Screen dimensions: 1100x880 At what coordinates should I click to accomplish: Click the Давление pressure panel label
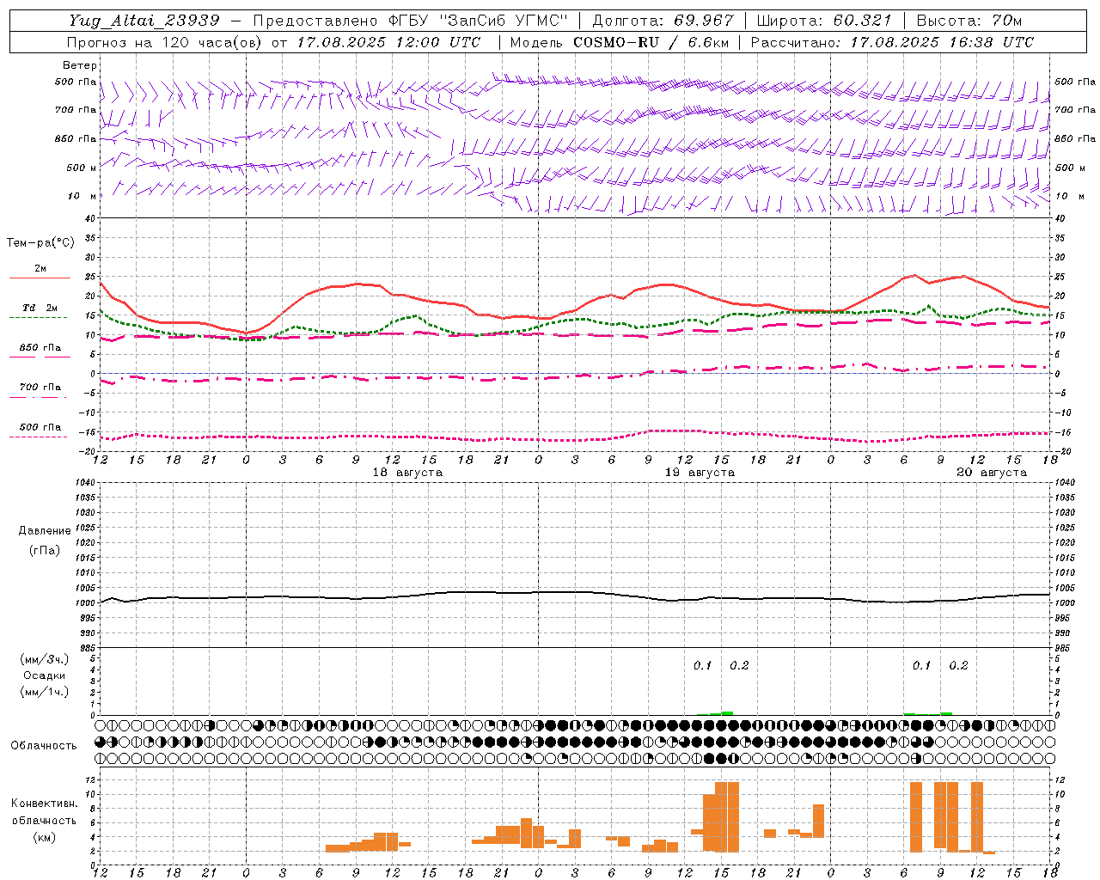(x=45, y=531)
